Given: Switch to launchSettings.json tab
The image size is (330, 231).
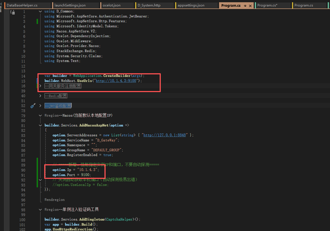Looking at the screenshot, I should click(x=70, y=5).
